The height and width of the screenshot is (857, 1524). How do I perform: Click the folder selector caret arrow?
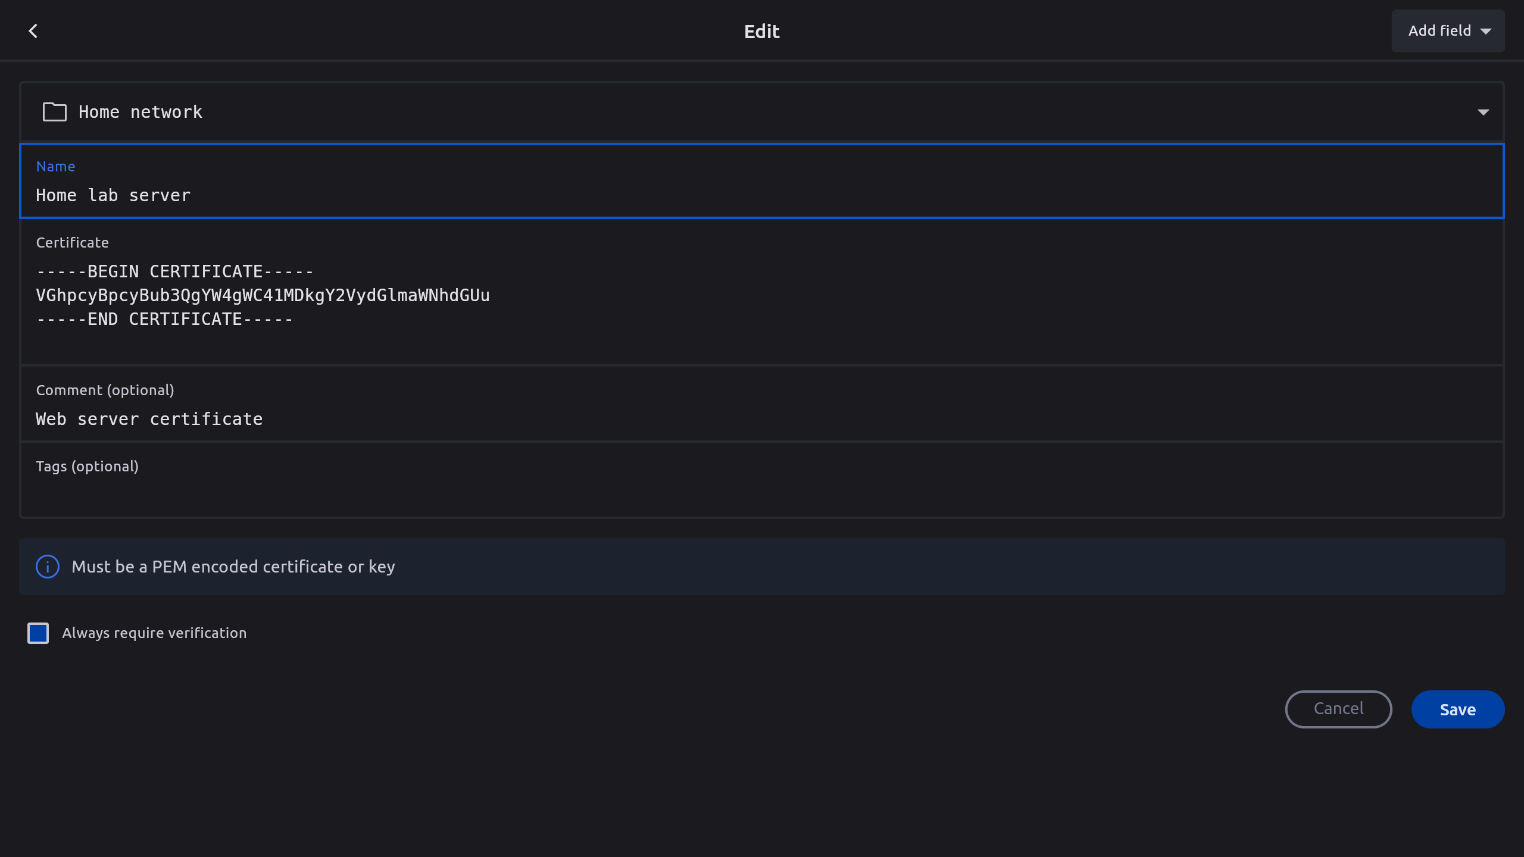tap(1483, 112)
